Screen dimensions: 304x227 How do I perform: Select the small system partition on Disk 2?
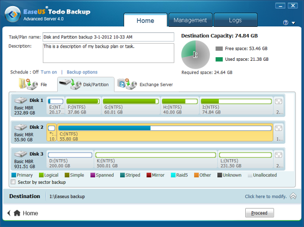point(52,133)
